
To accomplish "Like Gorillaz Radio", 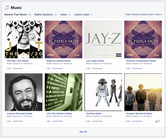I will [x=88, y=121].
